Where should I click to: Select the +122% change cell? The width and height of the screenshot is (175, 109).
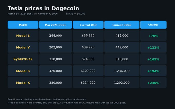point(153,47)
